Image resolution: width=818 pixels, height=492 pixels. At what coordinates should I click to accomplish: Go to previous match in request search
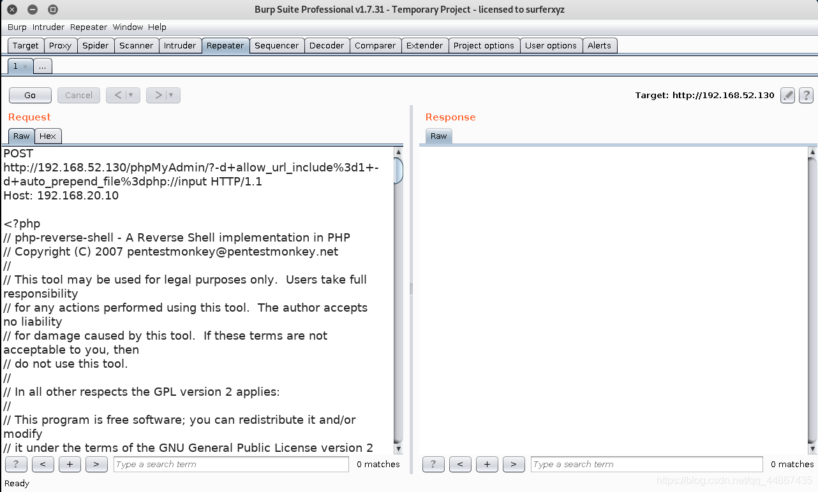tap(43, 464)
